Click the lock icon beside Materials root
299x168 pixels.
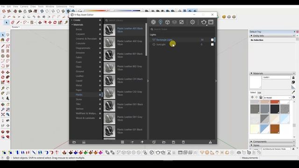100,25
